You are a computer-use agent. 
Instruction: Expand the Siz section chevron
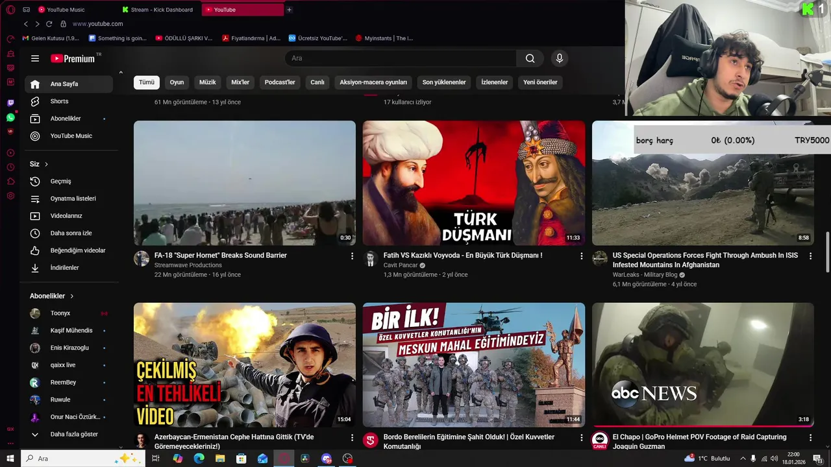(x=46, y=164)
